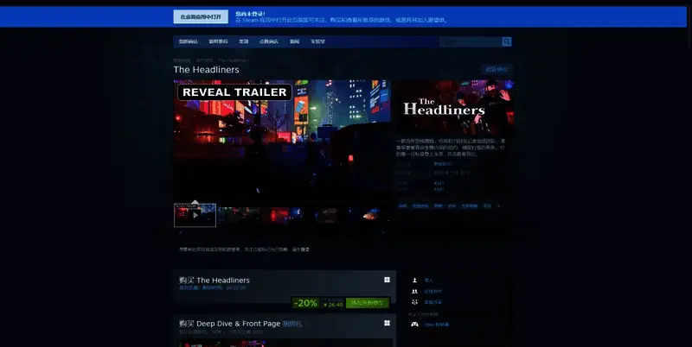Click the online co-op two-person icon
692x347 pixels.
click(415, 291)
